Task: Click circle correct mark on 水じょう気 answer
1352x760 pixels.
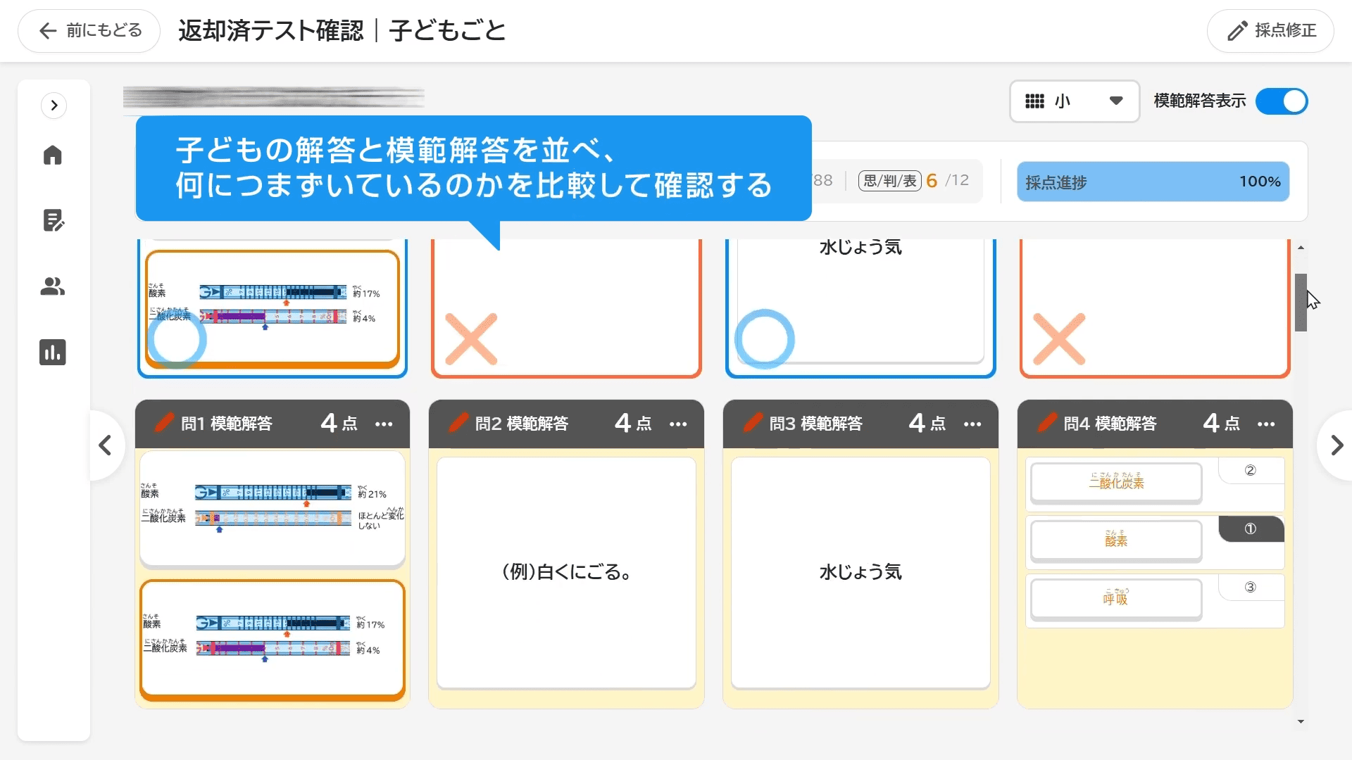Action: (765, 339)
